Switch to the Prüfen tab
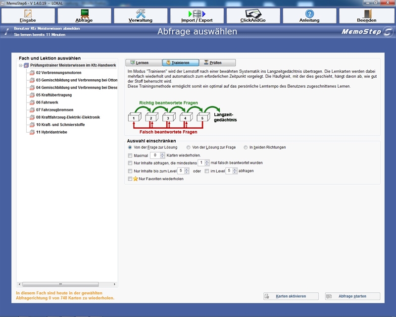This screenshot has height=317, width=396. (x=217, y=63)
